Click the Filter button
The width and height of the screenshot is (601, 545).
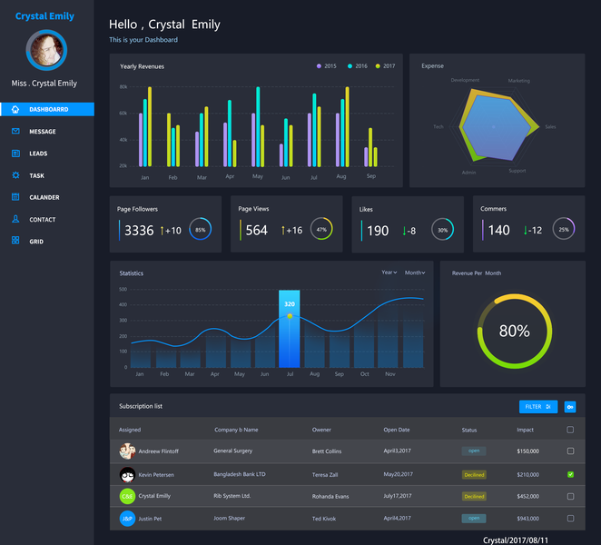pos(538,407)
